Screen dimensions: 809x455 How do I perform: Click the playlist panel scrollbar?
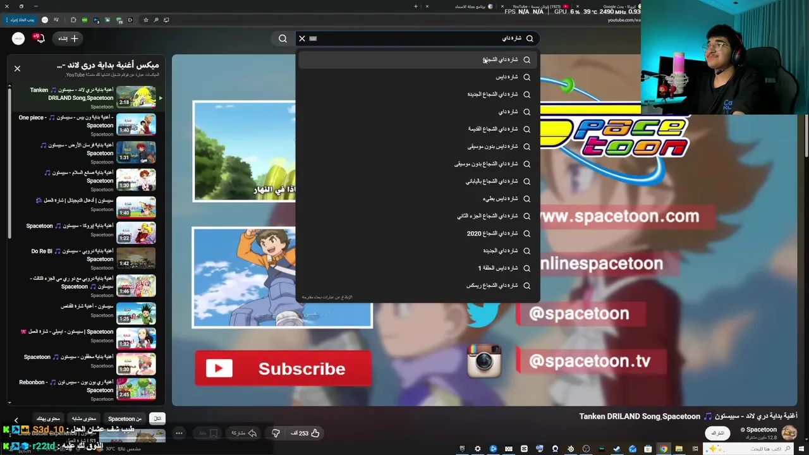pos(9,163)
